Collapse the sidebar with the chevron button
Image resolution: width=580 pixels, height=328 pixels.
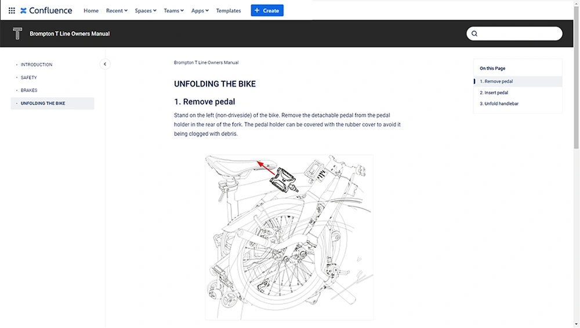(x=104, y=64)
